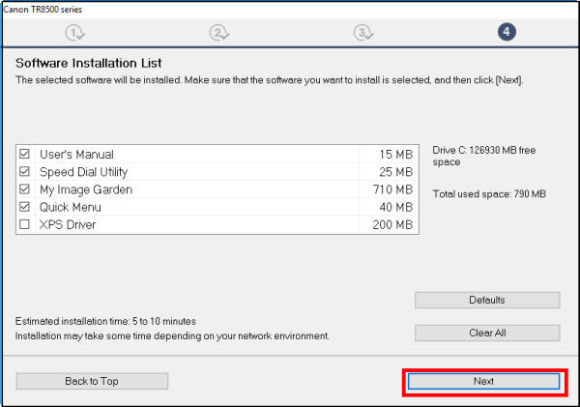Uncheck the User's Manual checkbox
This screenshot has width=580, height=407.
[x=24, y=154]
